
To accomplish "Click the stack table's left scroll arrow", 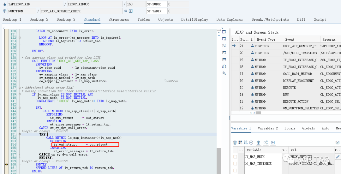I will (251, 113).
